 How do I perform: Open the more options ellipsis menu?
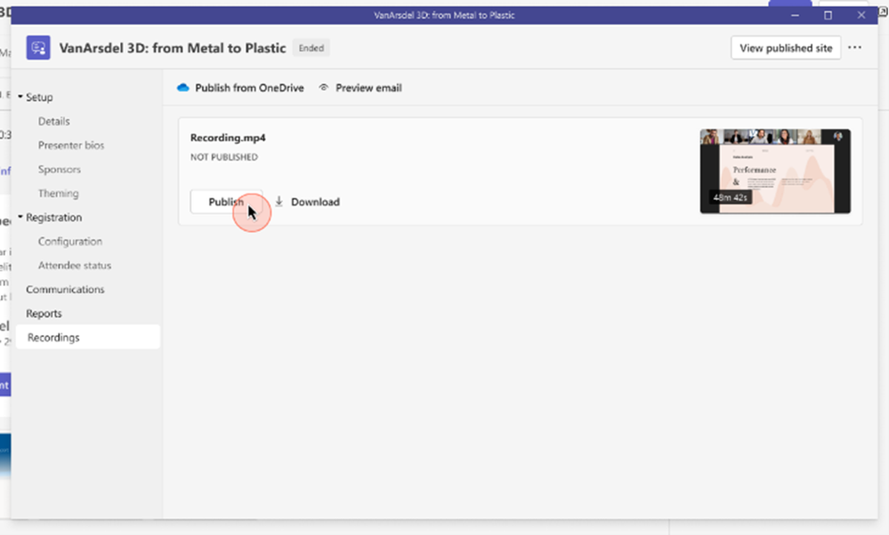(854, 48)
